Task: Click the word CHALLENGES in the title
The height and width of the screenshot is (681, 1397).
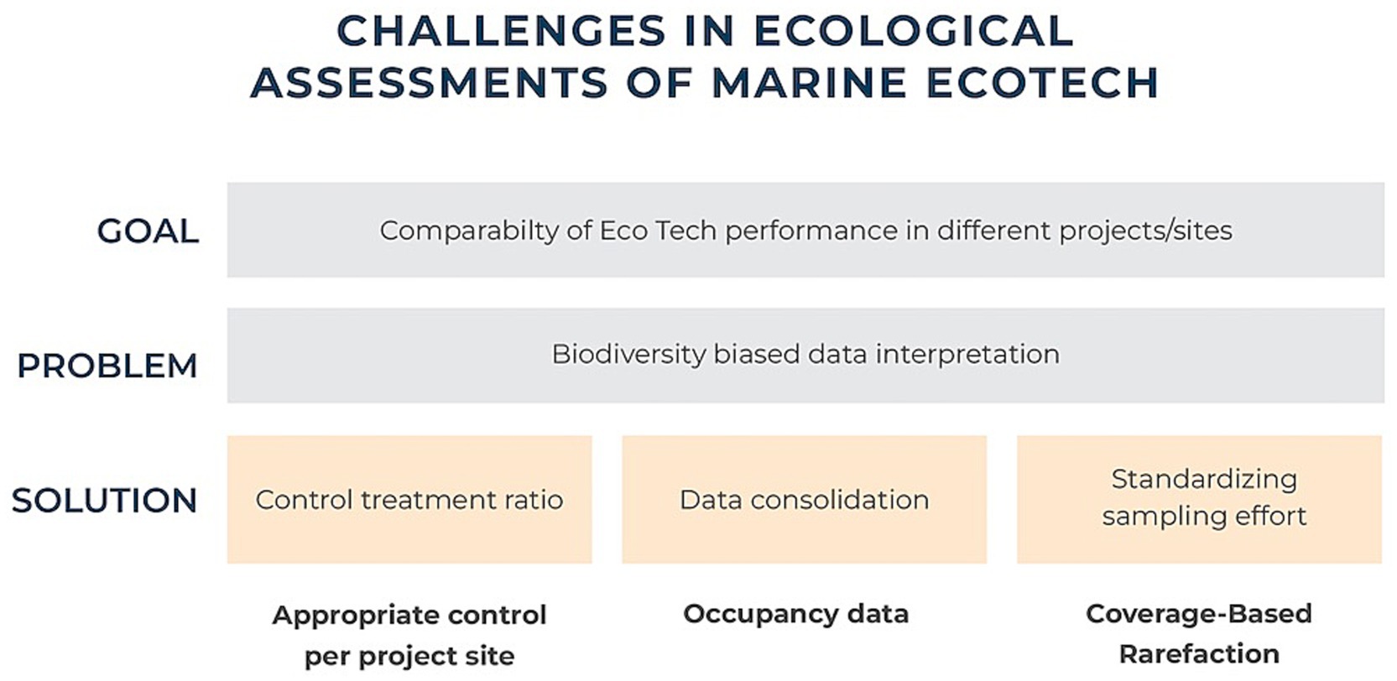Action: [501, 32]
